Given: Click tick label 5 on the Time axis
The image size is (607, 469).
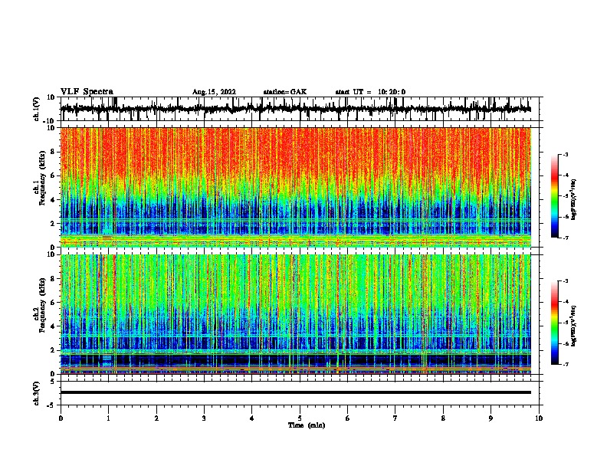Looking at the screenshot, I should click(300, 418).
